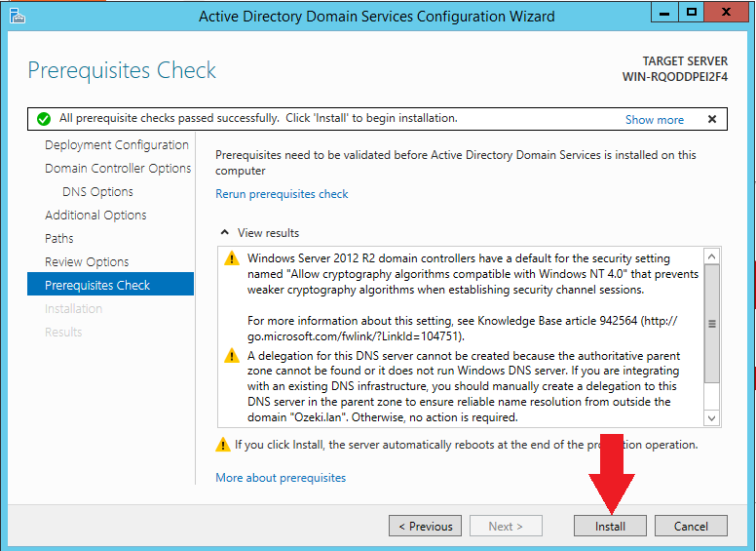This screenshot has width=756, height=551.
Task: Go to Domain Controller Options step
Action: pos(118,169)
